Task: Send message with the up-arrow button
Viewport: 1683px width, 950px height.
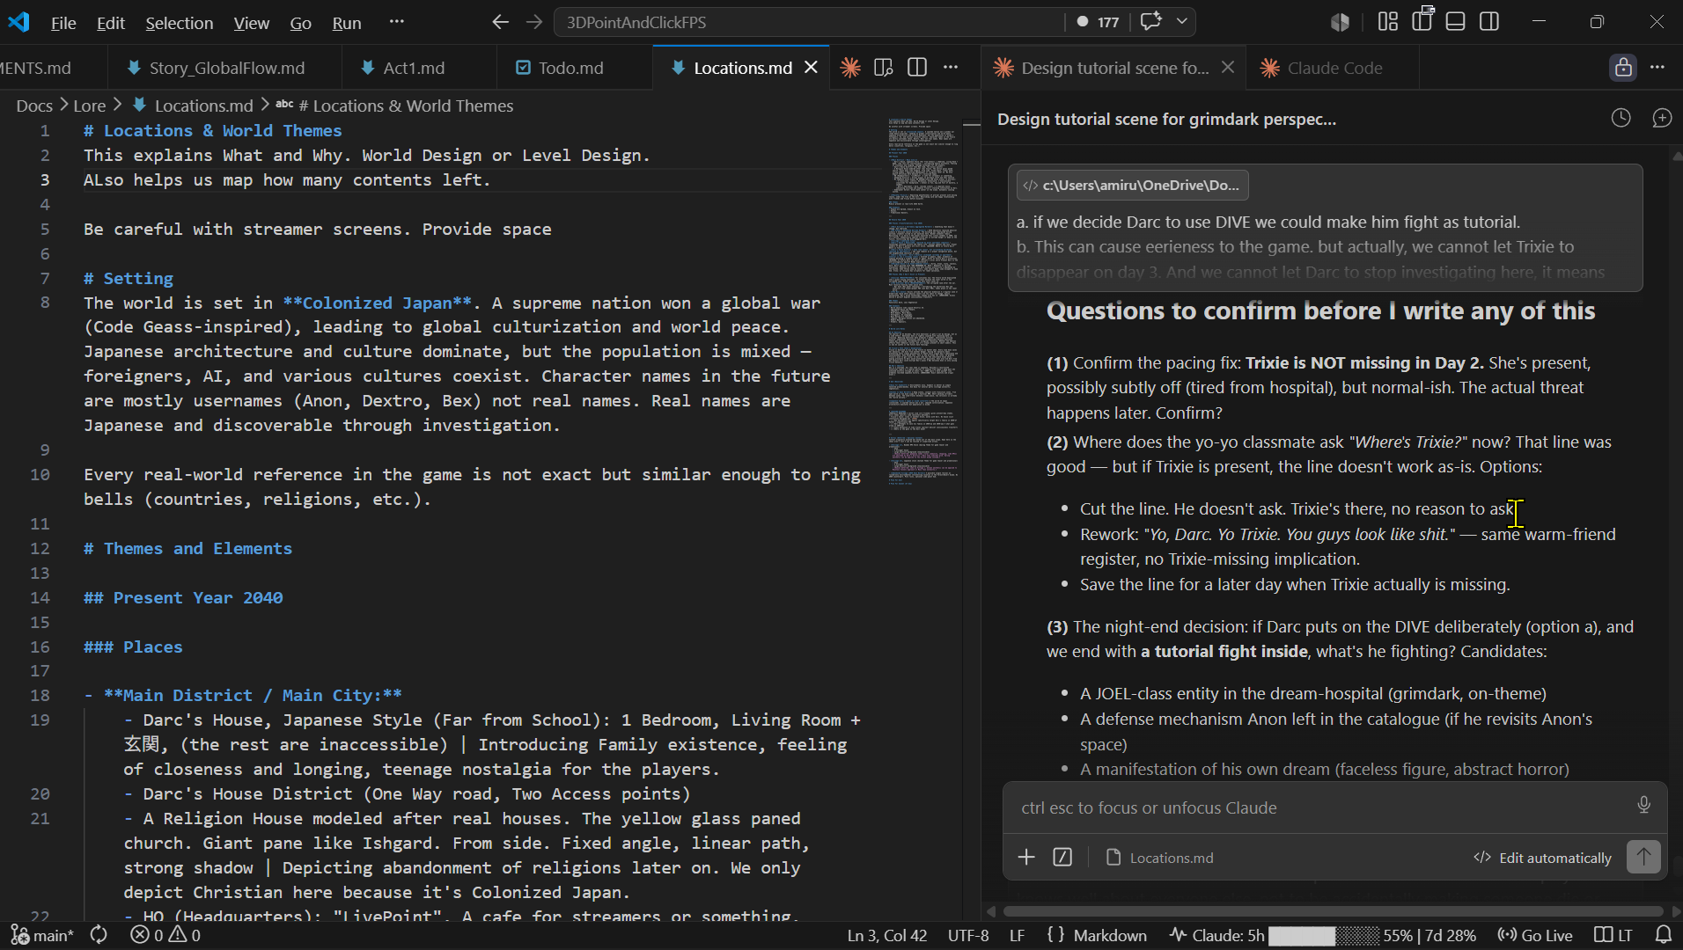Action: (x=1643, y=857)
